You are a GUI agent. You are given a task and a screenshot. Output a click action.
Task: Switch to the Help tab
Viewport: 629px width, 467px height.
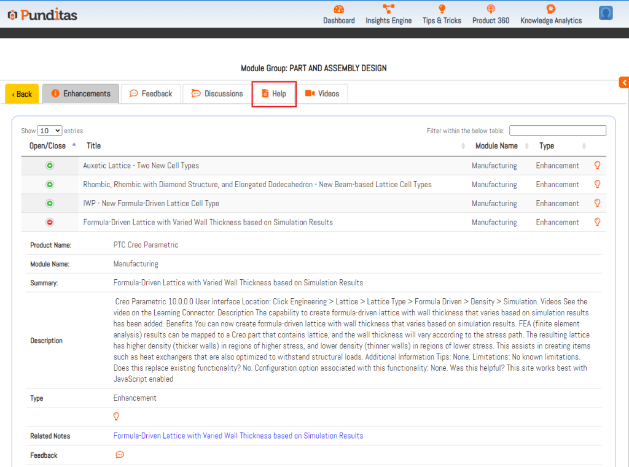coord(274,94)
